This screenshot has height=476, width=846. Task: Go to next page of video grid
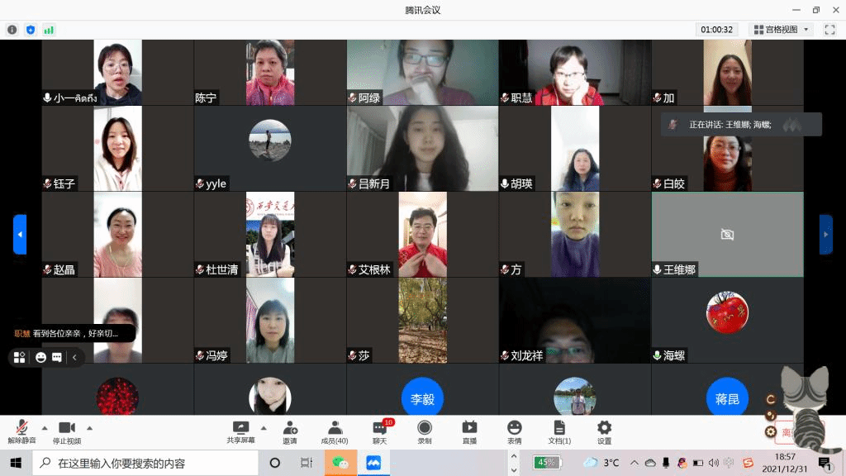coord(825,235)
